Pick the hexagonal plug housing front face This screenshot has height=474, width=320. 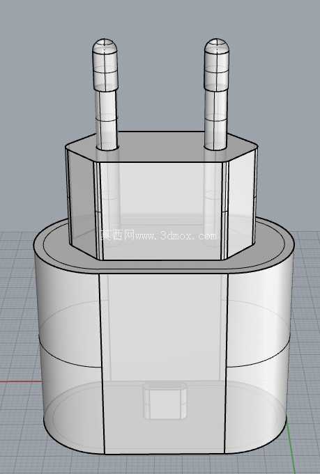click(162, 211)
